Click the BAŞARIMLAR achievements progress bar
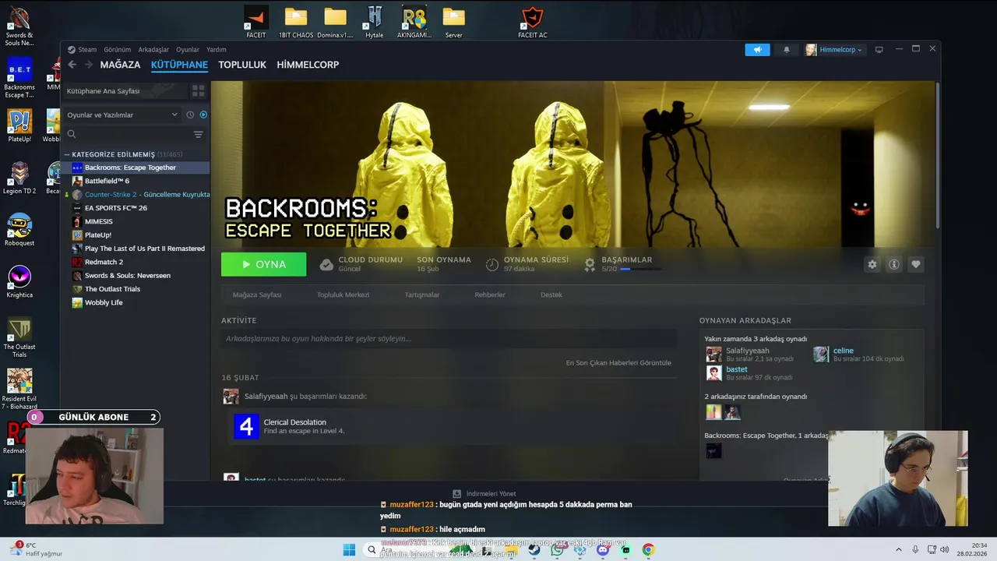This screenshot has width=997, height=561. pos(642,269)
